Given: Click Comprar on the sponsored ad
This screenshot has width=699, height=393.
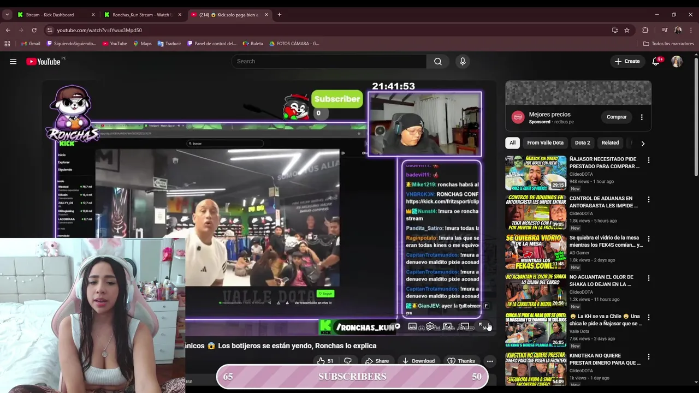Looking at the screenshot, I should click(617, 117).
